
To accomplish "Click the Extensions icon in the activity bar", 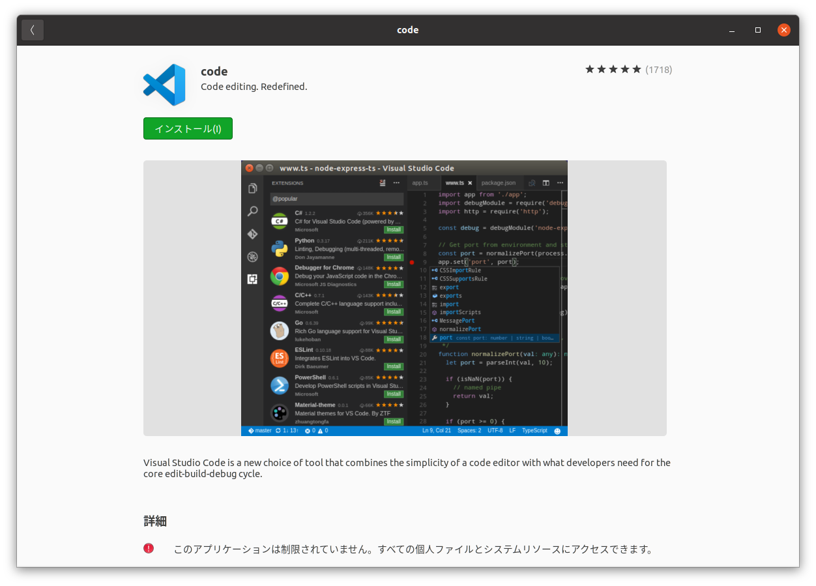I will coord(252,278).
